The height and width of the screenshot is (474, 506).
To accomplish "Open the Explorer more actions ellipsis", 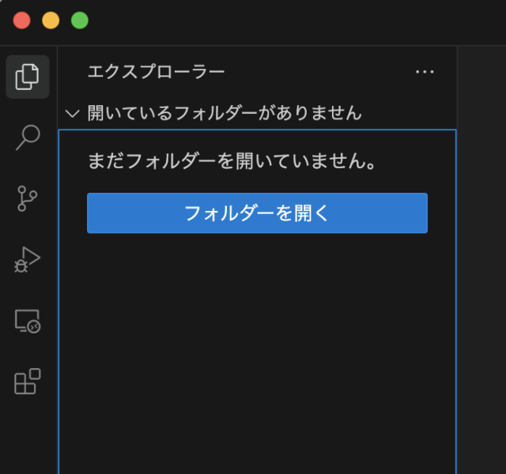I will [425, 72].
